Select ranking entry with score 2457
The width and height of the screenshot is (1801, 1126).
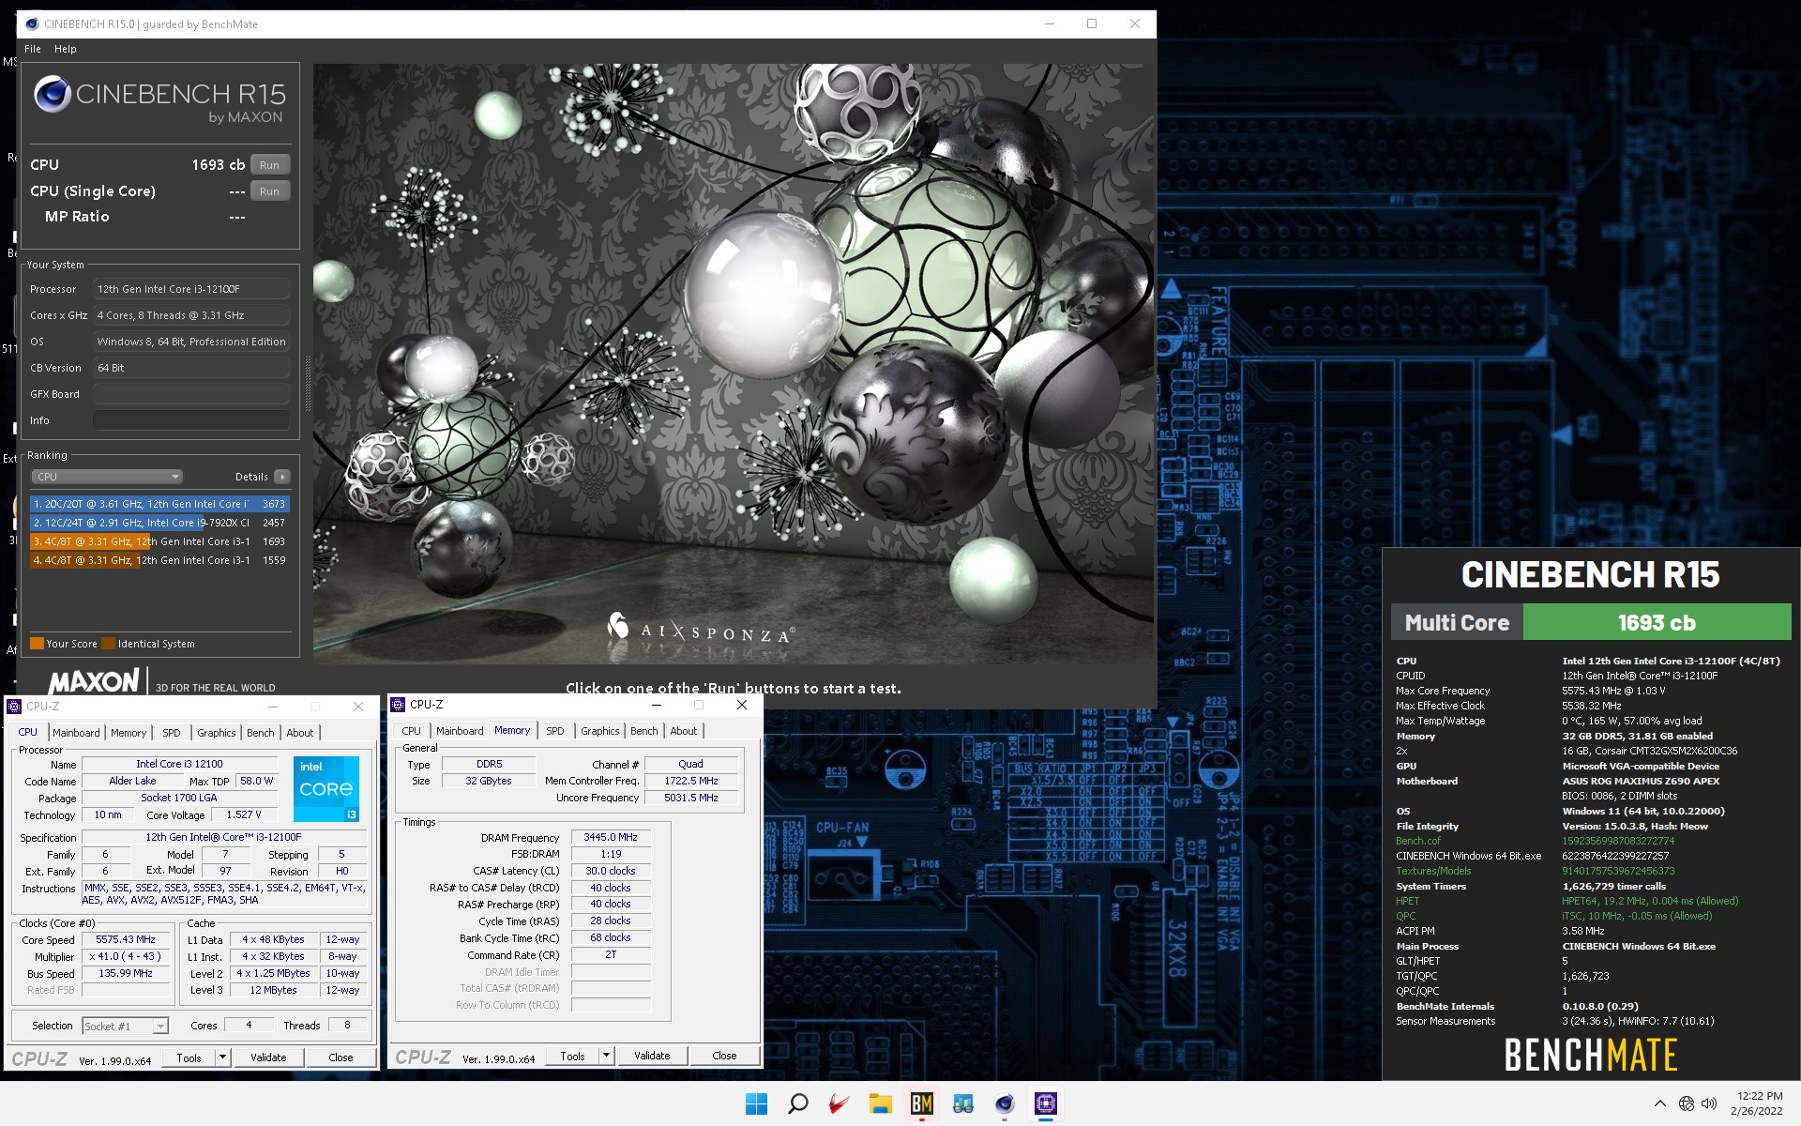click(x=159, y=523)
